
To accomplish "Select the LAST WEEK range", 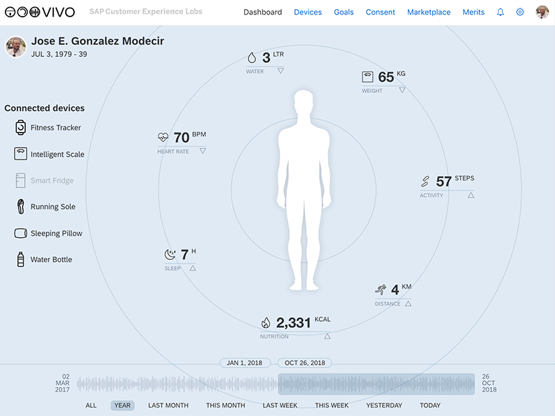I will coord(280,406).
